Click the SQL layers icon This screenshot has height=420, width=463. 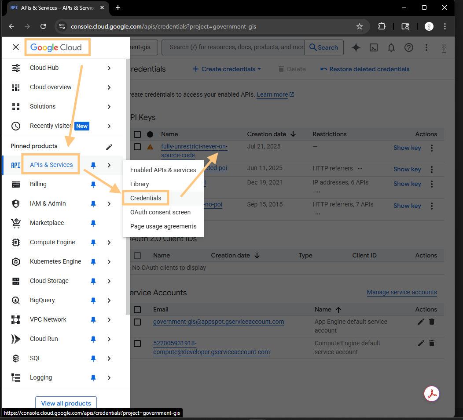tap(16, 358)
